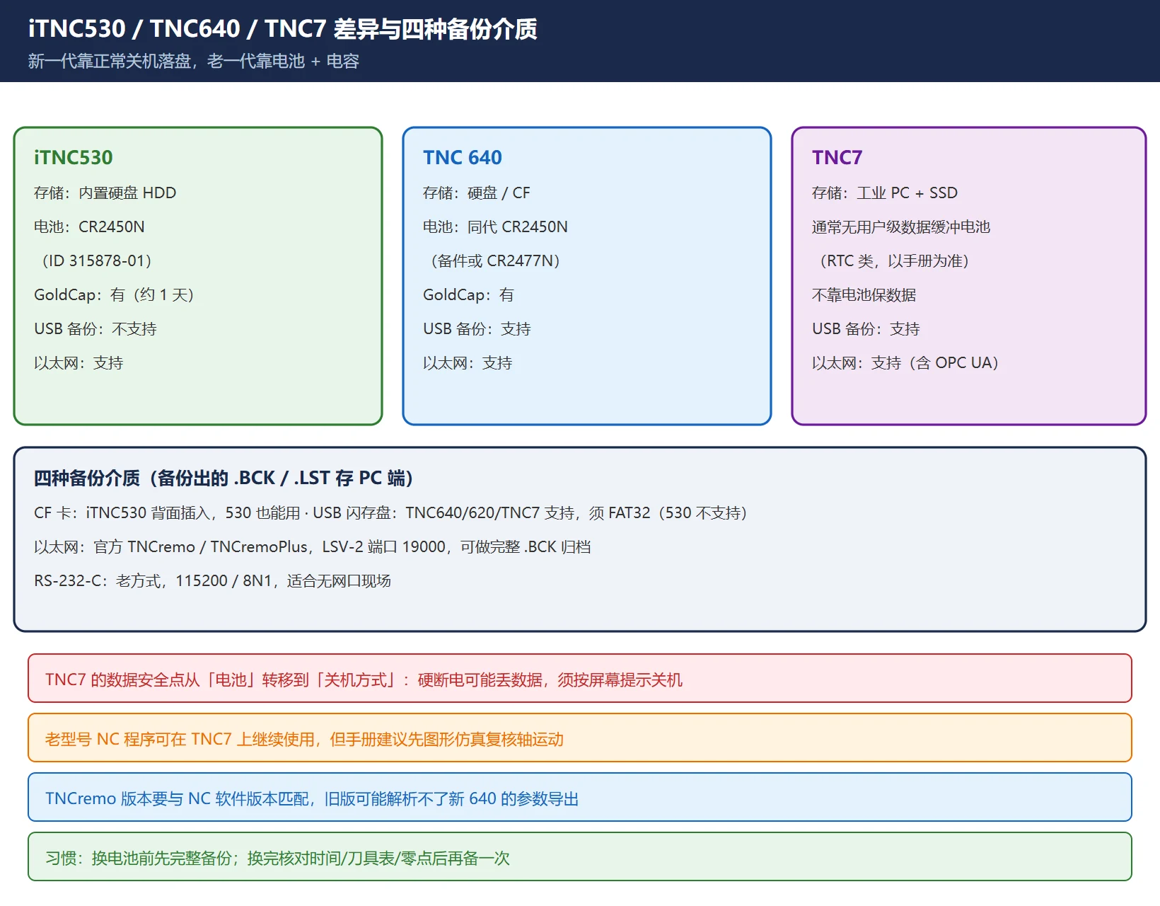Viewport: 1160px width, 906px height.
Task: Click the "RS-232-C：老方式，115200 / 8N1" line
Action: pos(212,580)
